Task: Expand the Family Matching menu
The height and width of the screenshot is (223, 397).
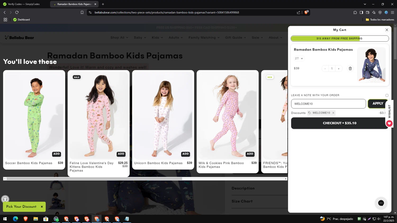Action: point(204,38)
